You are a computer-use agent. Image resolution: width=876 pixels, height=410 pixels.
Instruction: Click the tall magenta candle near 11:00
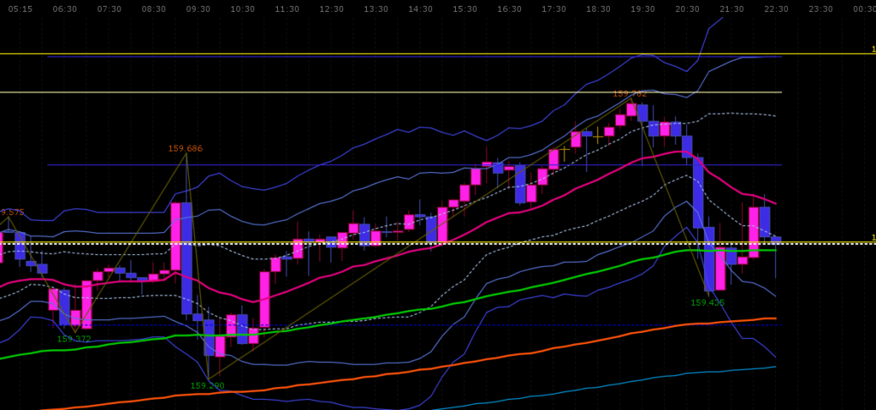(264, 299)
